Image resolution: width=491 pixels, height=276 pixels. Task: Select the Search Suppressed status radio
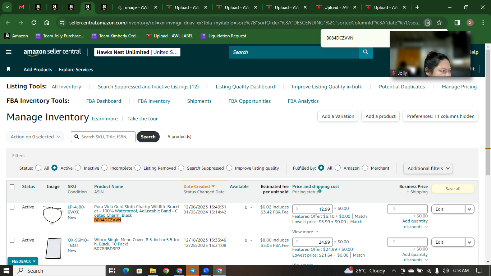[181, 167]
